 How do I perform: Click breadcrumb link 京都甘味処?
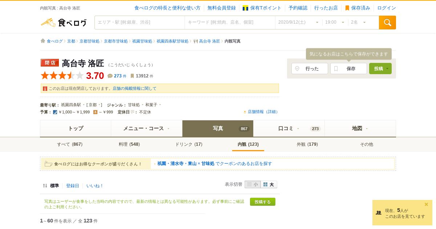point(89,41)
